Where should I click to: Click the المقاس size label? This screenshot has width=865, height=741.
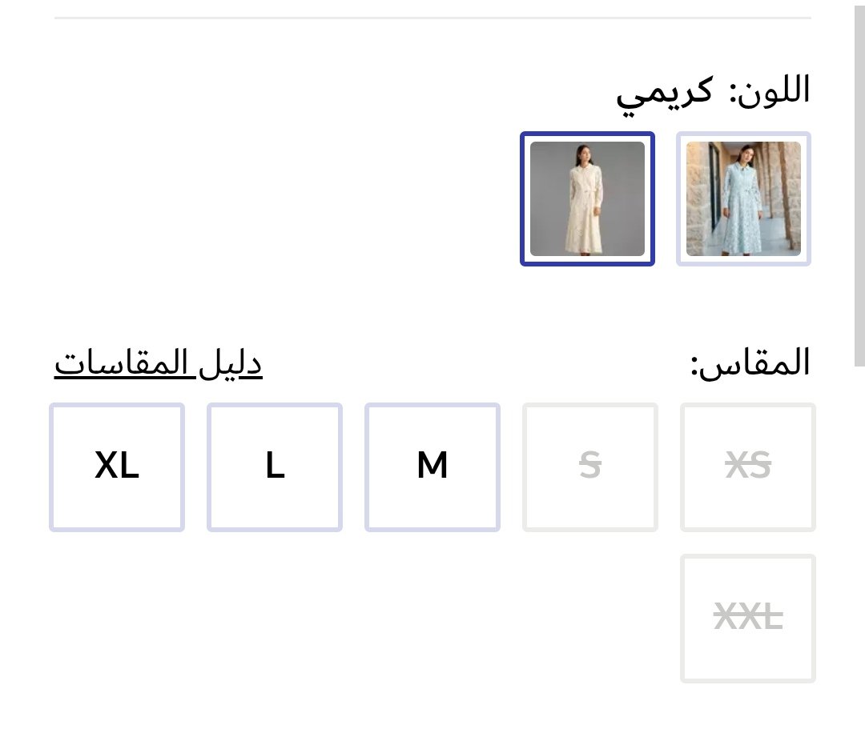(750, 364)
